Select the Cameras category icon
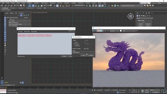 click(143, 16)
